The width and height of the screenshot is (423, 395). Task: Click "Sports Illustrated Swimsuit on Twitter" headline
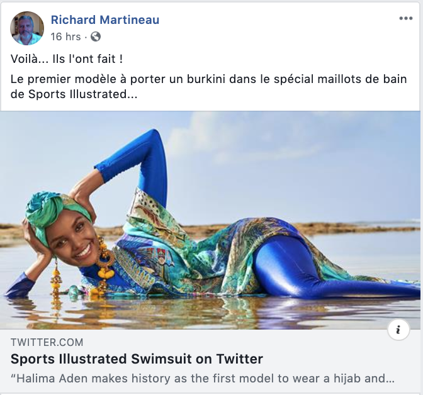137,359
